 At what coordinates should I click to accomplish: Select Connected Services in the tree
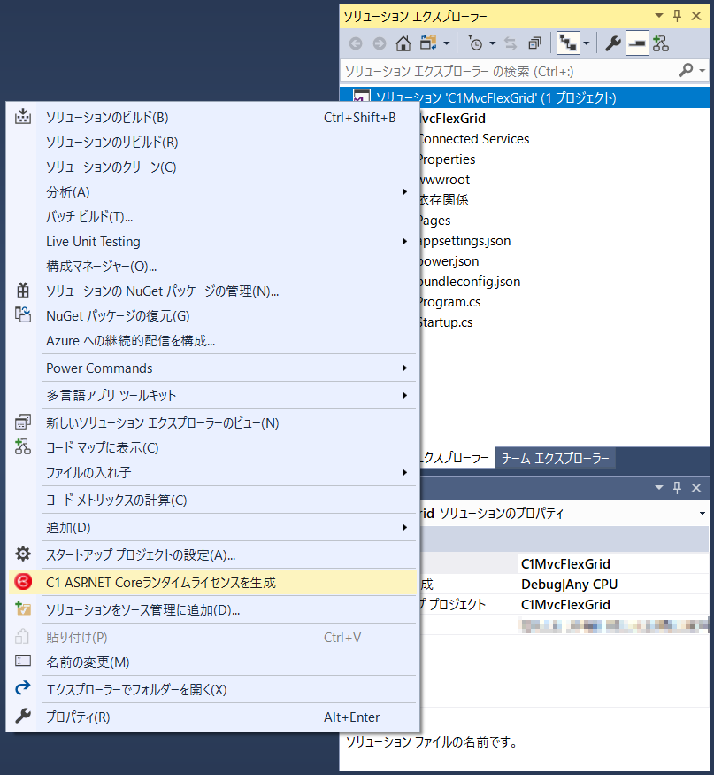coord(473,139)
